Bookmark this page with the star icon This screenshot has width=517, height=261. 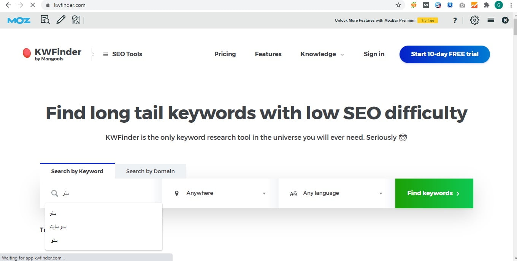[398, 5]
